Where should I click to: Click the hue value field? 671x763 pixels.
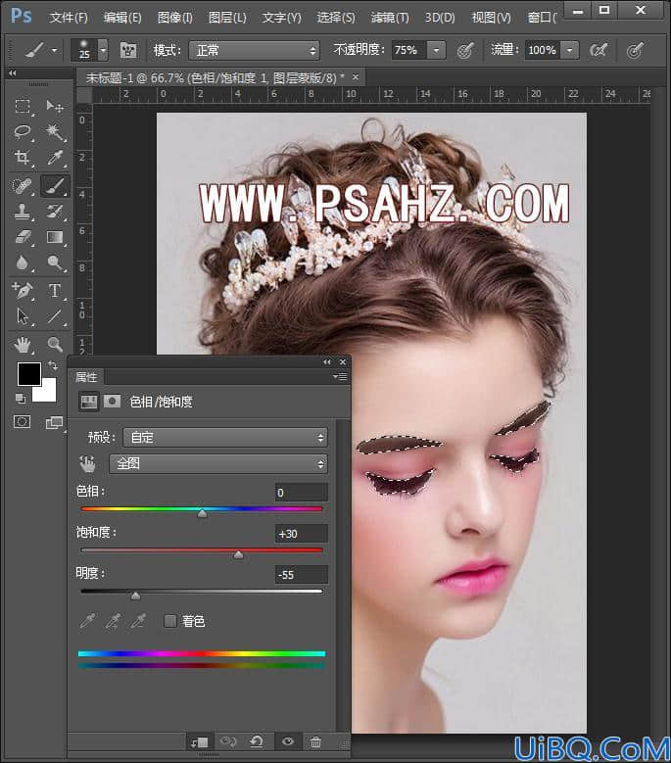click(x=301, y=493)
